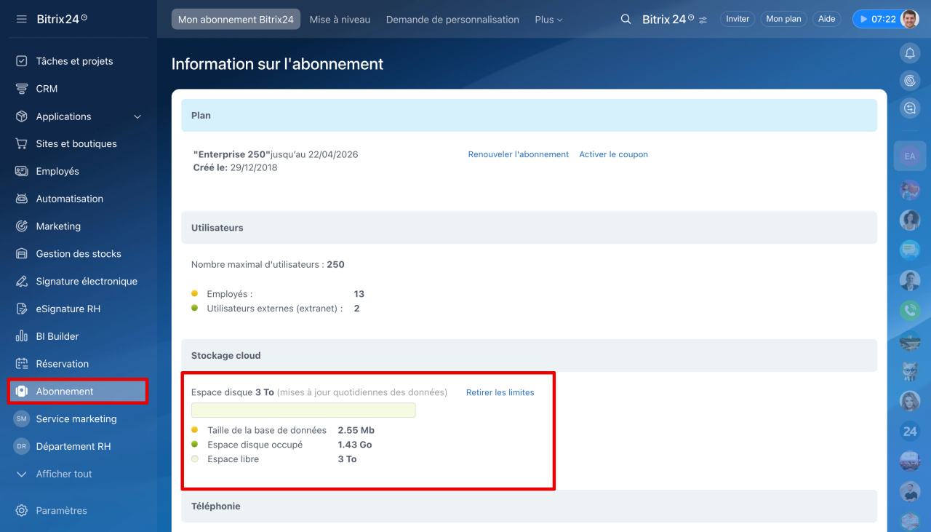
Task: Open the user profile avatar
Action: coord(909,19)
